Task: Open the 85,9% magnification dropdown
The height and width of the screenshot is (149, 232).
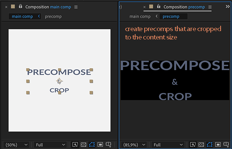Action: point(134,145)
